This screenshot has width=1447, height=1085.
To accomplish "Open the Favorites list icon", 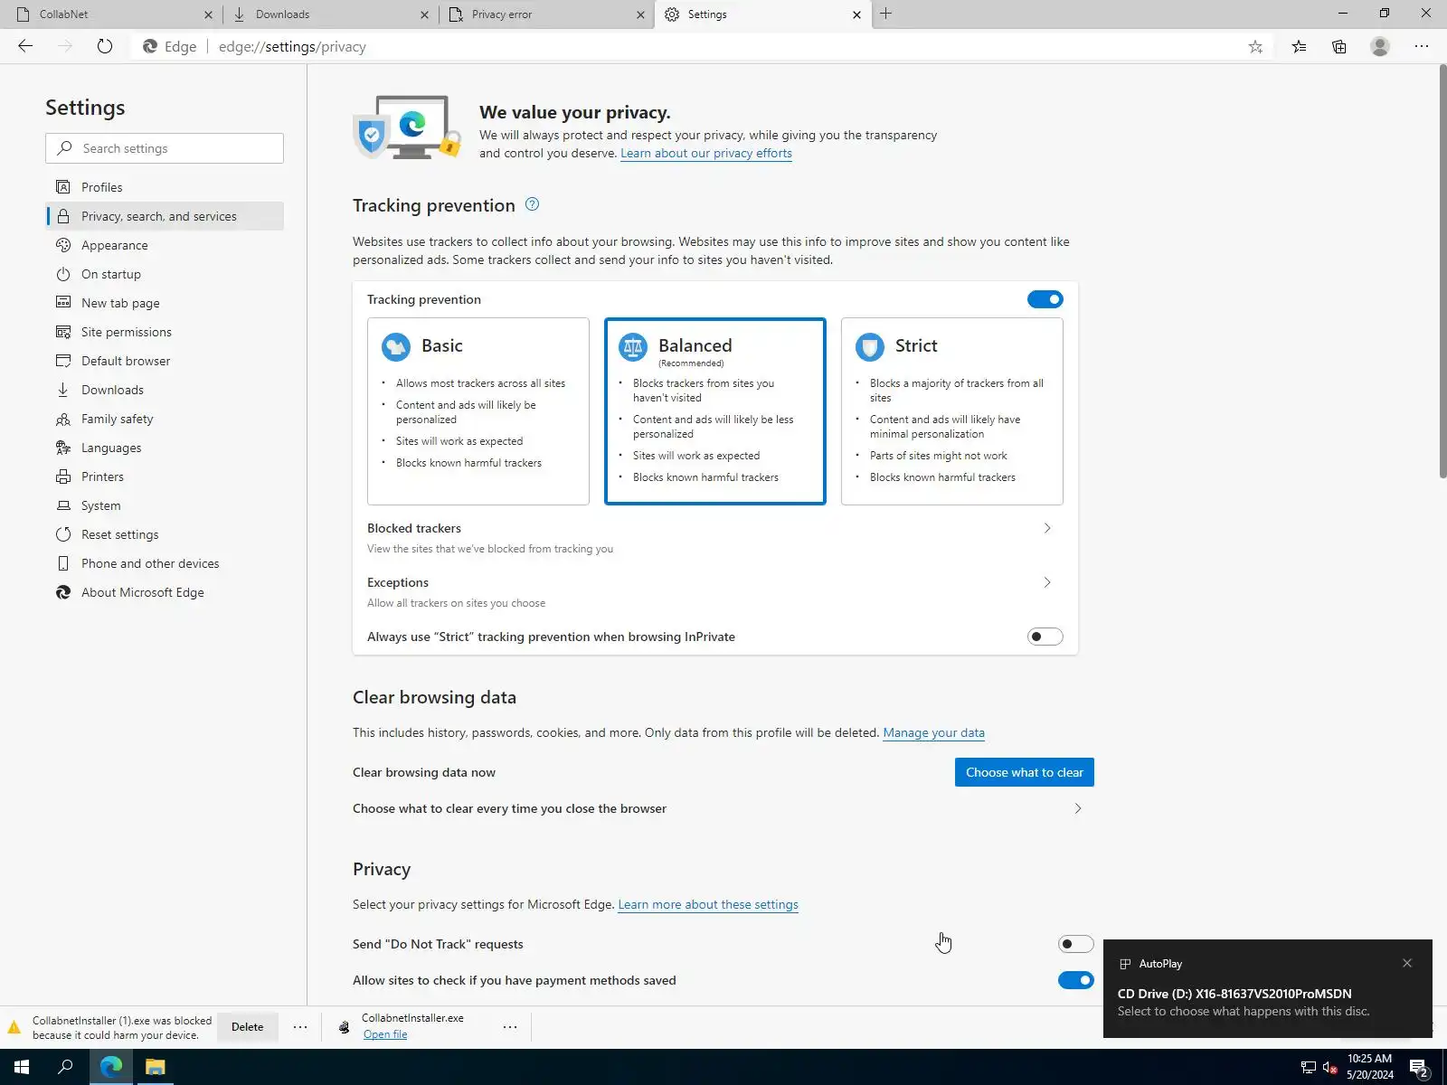I will (x=1300, y=47).
